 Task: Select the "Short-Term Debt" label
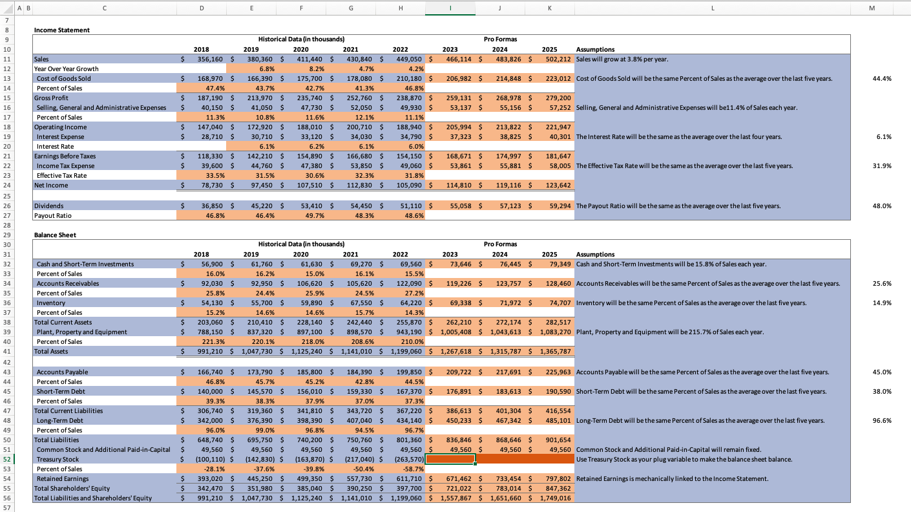pos(61,391)
